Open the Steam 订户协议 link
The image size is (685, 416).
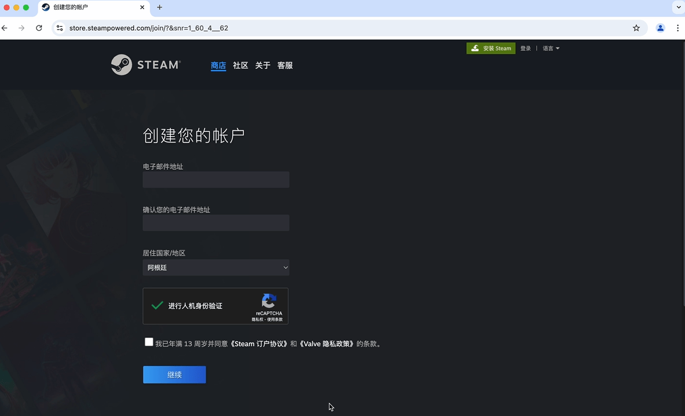tap(259, 344)
